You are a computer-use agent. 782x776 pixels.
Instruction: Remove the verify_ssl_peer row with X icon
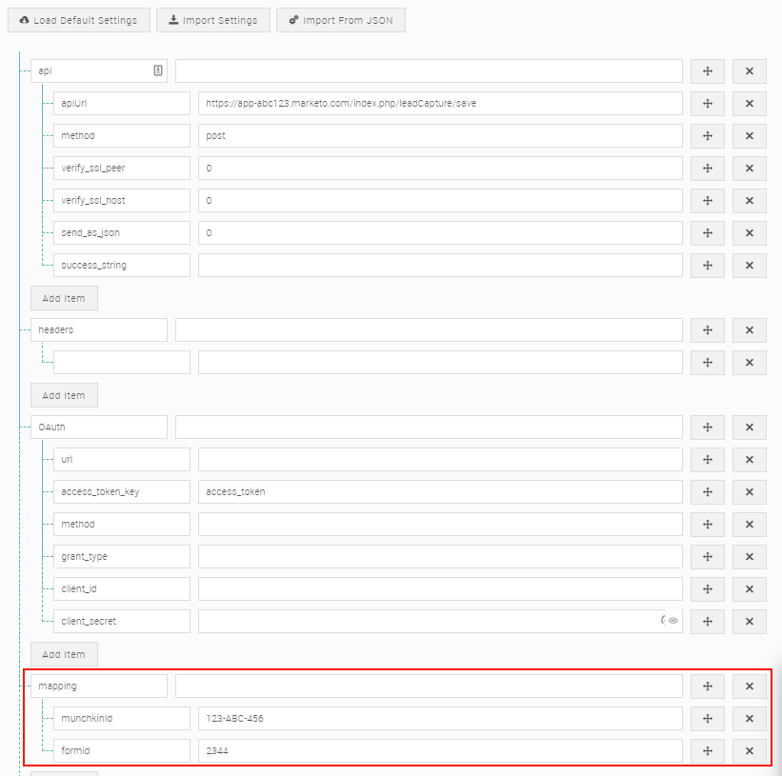click(x=750, y=169)
